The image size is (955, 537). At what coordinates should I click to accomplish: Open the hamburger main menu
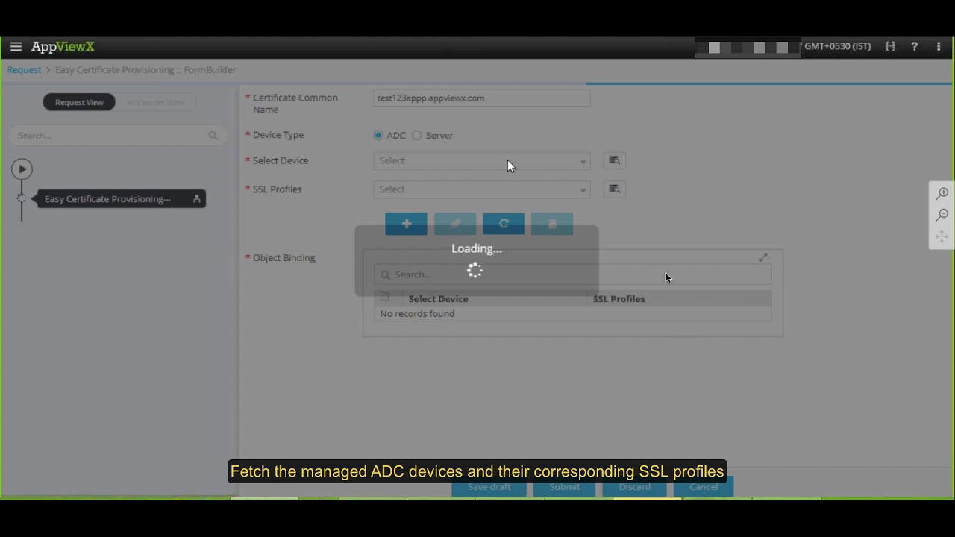(x=16, y=46)
